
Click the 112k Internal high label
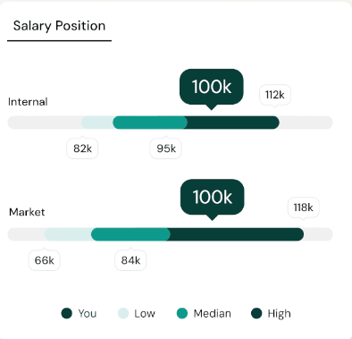pyautogui.click(x=275, y=95)
